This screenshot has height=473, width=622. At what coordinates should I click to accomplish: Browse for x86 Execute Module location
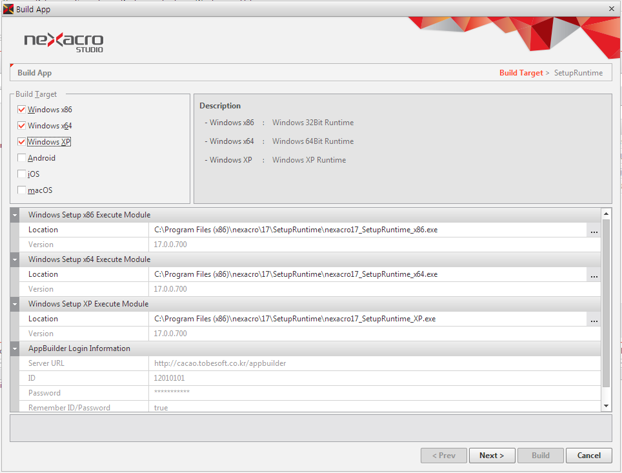pyautogui.click(x=594, y=230)
